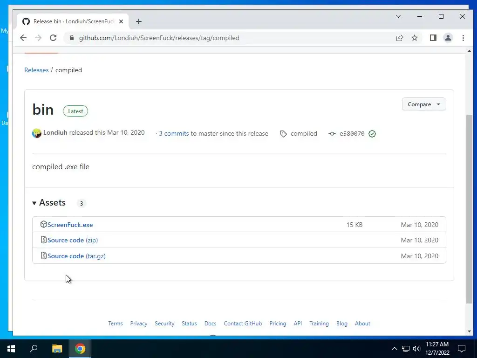Viewport: 477px width, 358px height.
Task: Open the Docs footer link
Action: pos(210,324)
